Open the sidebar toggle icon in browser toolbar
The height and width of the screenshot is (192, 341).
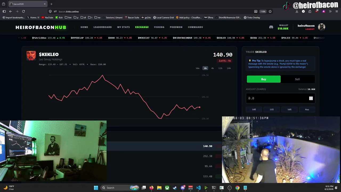coord(4,11)
